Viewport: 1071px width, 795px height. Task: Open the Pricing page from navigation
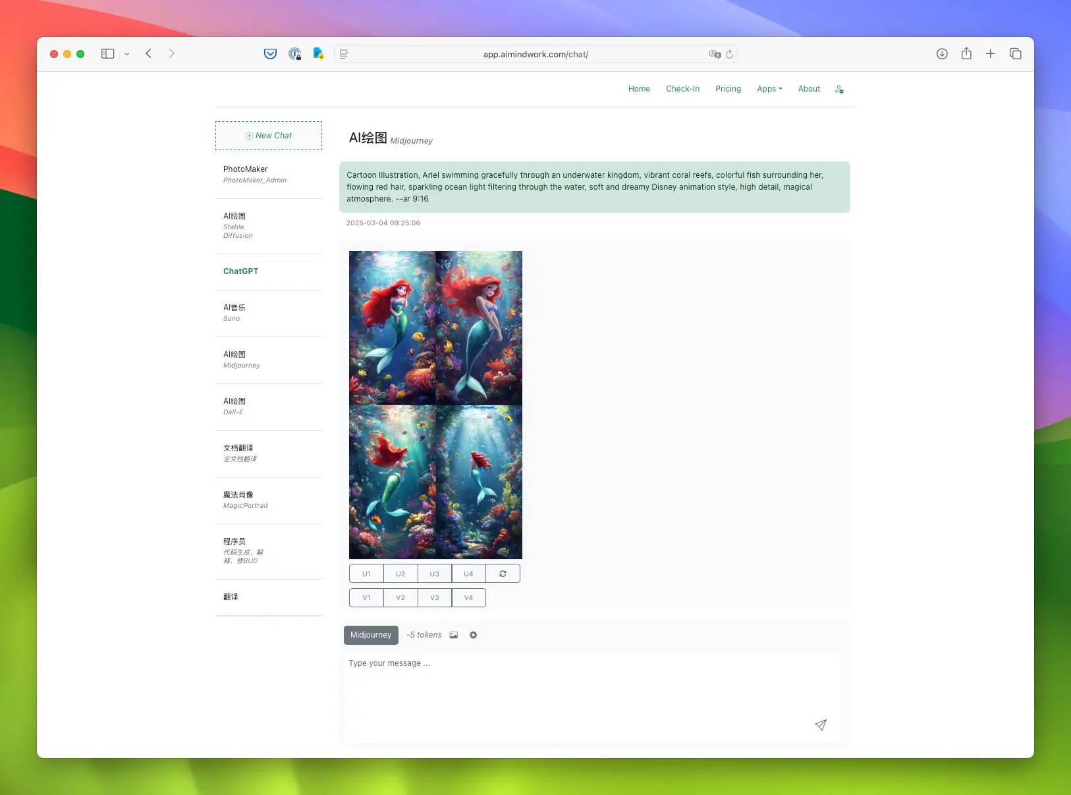tap(728, 89)
